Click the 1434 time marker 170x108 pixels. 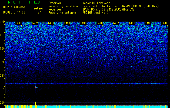tap(67, 23)
